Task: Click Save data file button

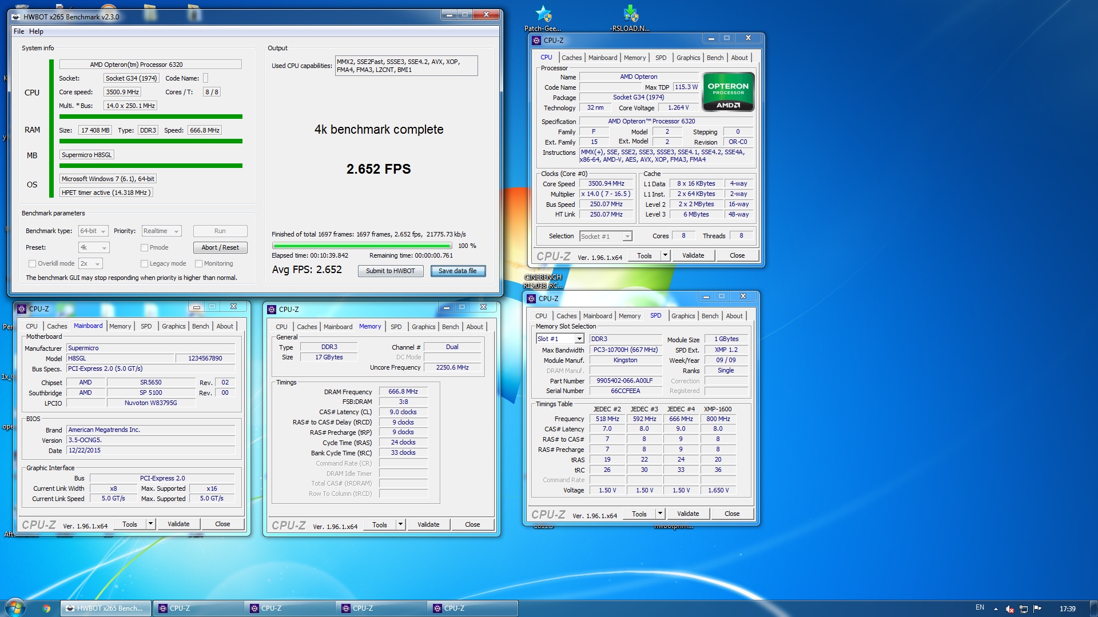Action: (x=457, y=271)
